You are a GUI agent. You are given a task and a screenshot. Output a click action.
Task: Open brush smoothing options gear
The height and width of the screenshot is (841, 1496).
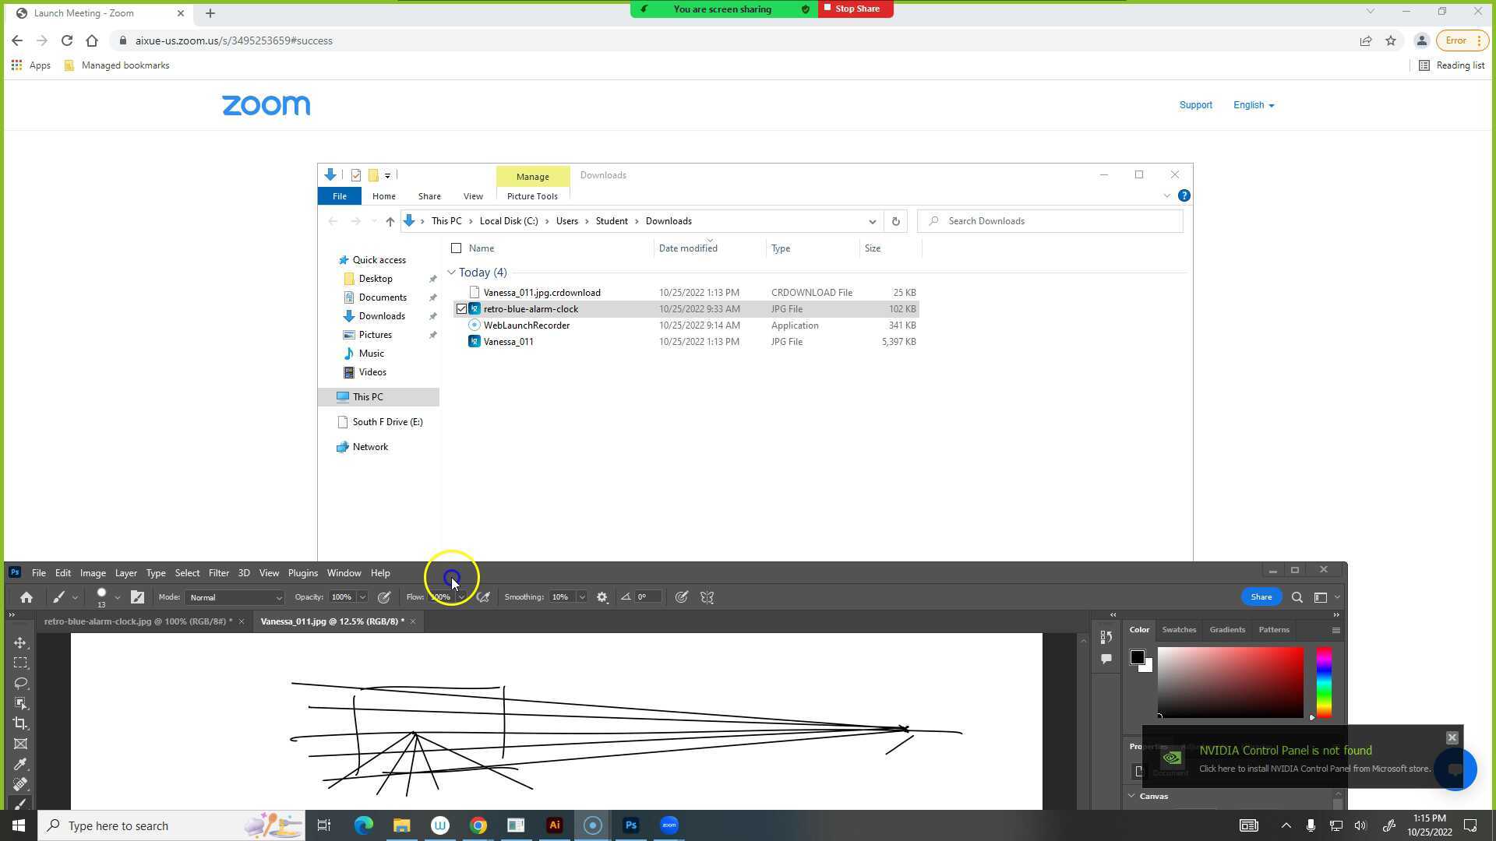click(x=602, y=597)
